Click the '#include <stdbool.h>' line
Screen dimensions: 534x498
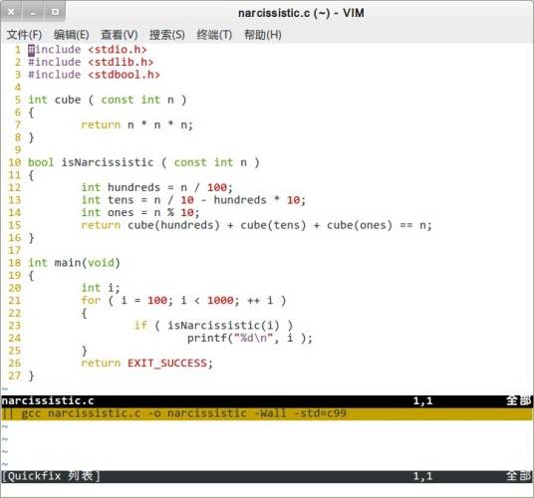(x=94, y=75)
